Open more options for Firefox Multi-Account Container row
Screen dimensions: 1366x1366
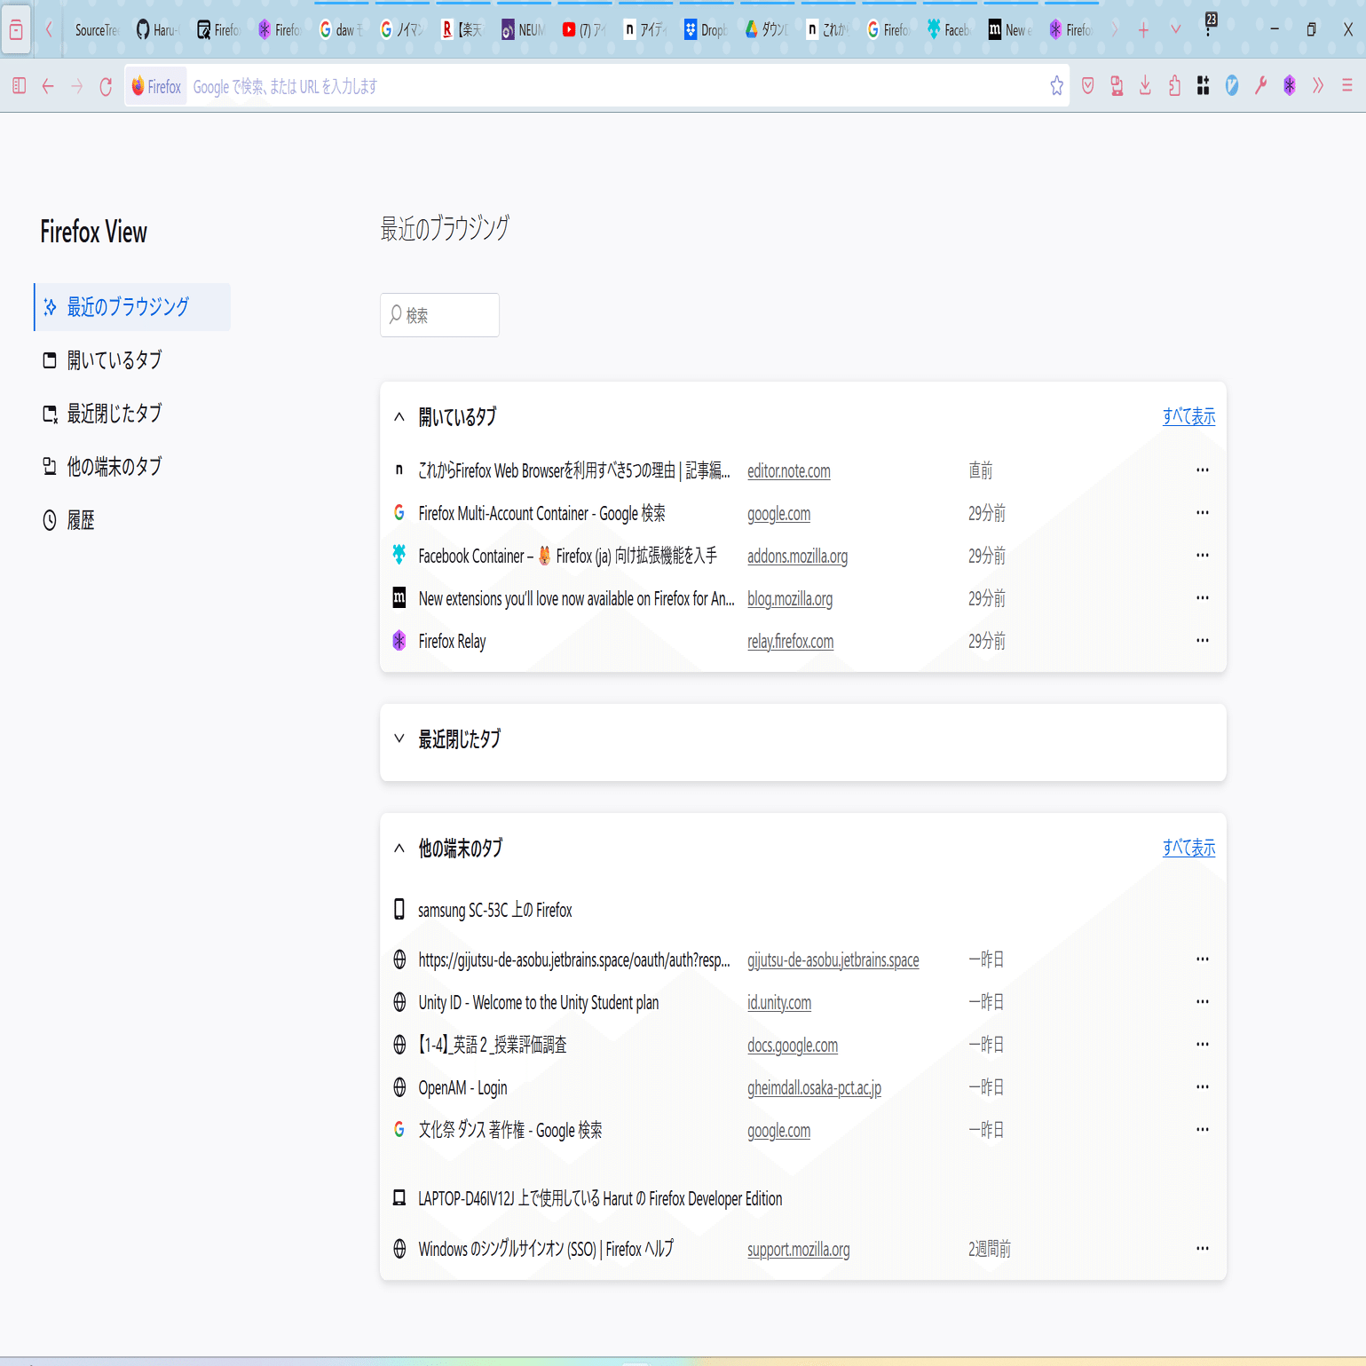coord(1203,513)
